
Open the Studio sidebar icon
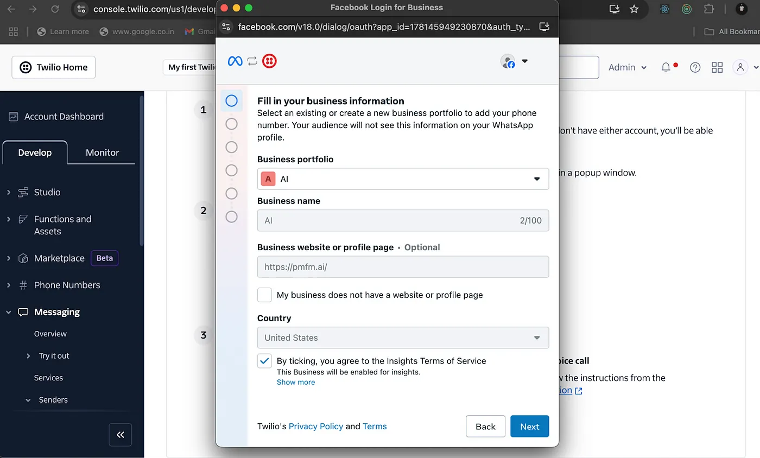point(23,192)
